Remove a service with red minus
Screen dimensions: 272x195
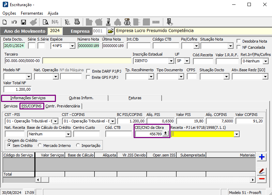coord(261,179)
